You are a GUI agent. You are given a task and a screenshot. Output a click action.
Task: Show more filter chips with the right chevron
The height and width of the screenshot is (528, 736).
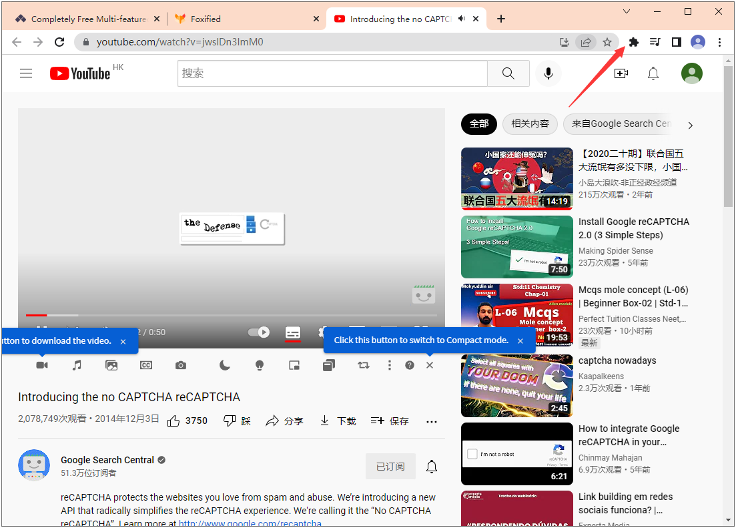691,125
